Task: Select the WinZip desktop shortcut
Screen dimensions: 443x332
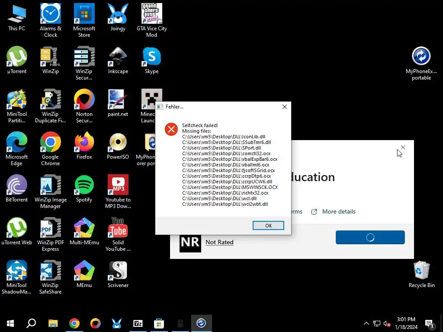Action: (51, 60)
